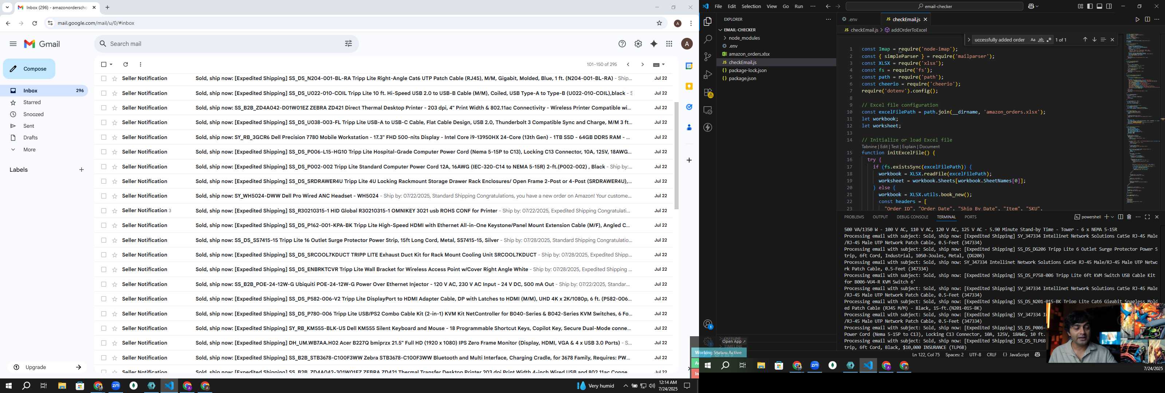Image resolution: width=1165 pixels, height=393 pixels.
Task: Refresh the Gmail inbox list
Action: coord(125,65)
